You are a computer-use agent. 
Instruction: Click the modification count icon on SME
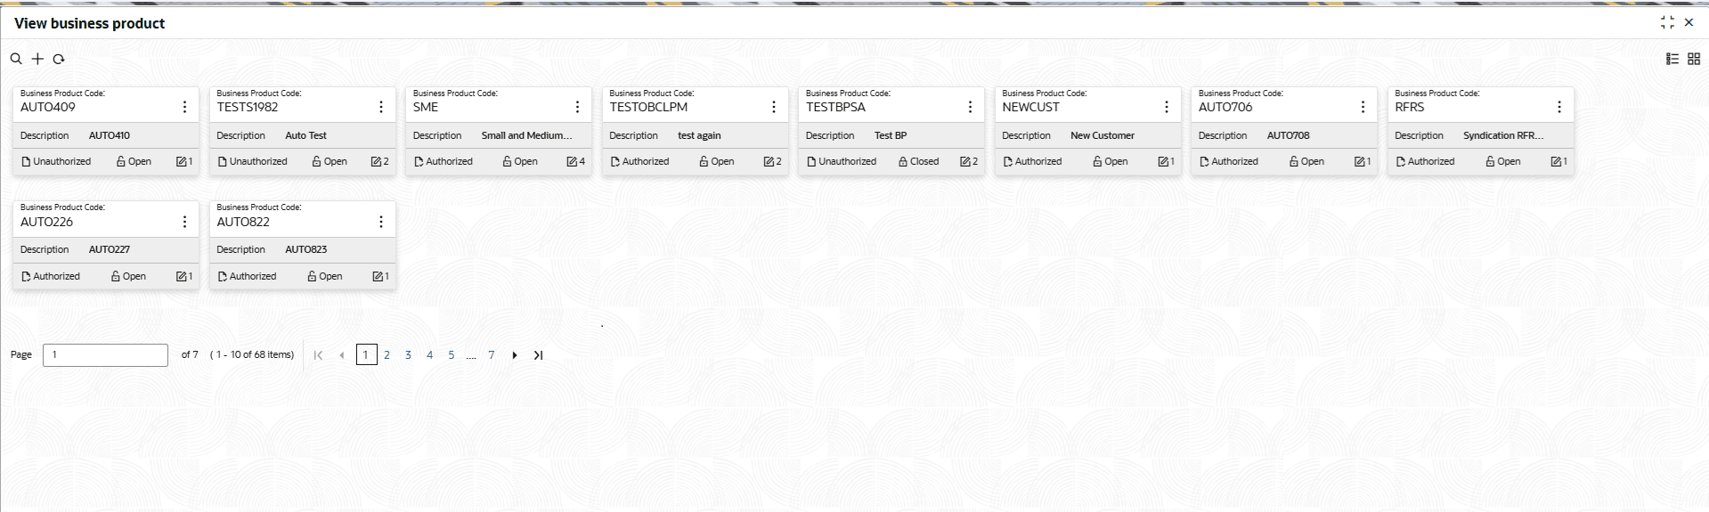[573, 162]
